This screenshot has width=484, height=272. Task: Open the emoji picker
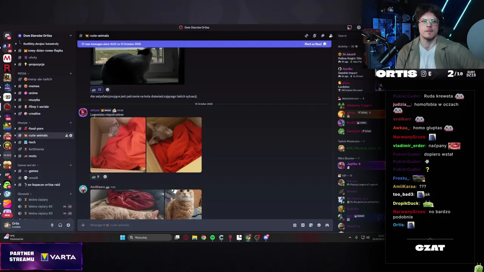click(x=319, y=225)
